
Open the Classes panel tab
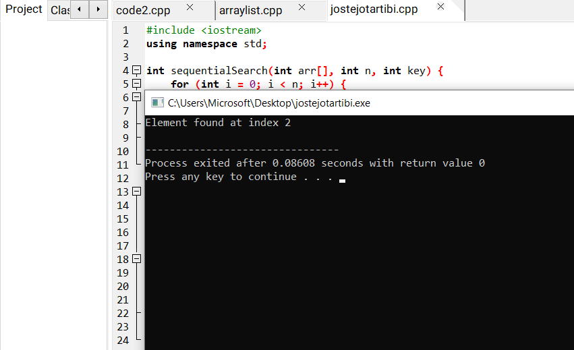[60, 10]
